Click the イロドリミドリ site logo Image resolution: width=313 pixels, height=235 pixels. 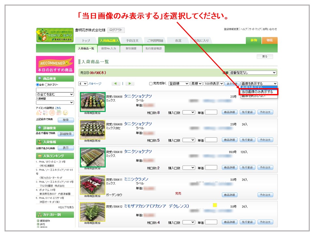pyautogui.click(x=55, y=35)
